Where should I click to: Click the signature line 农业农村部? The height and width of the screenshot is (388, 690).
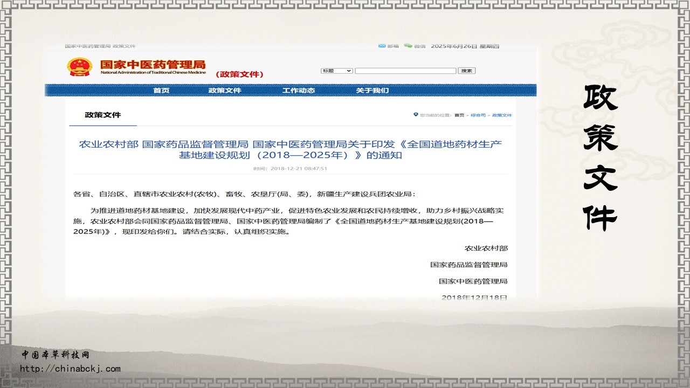486,248
